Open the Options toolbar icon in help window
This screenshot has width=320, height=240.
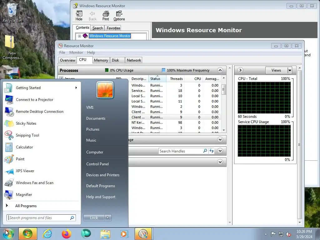[x=119, y=16]
